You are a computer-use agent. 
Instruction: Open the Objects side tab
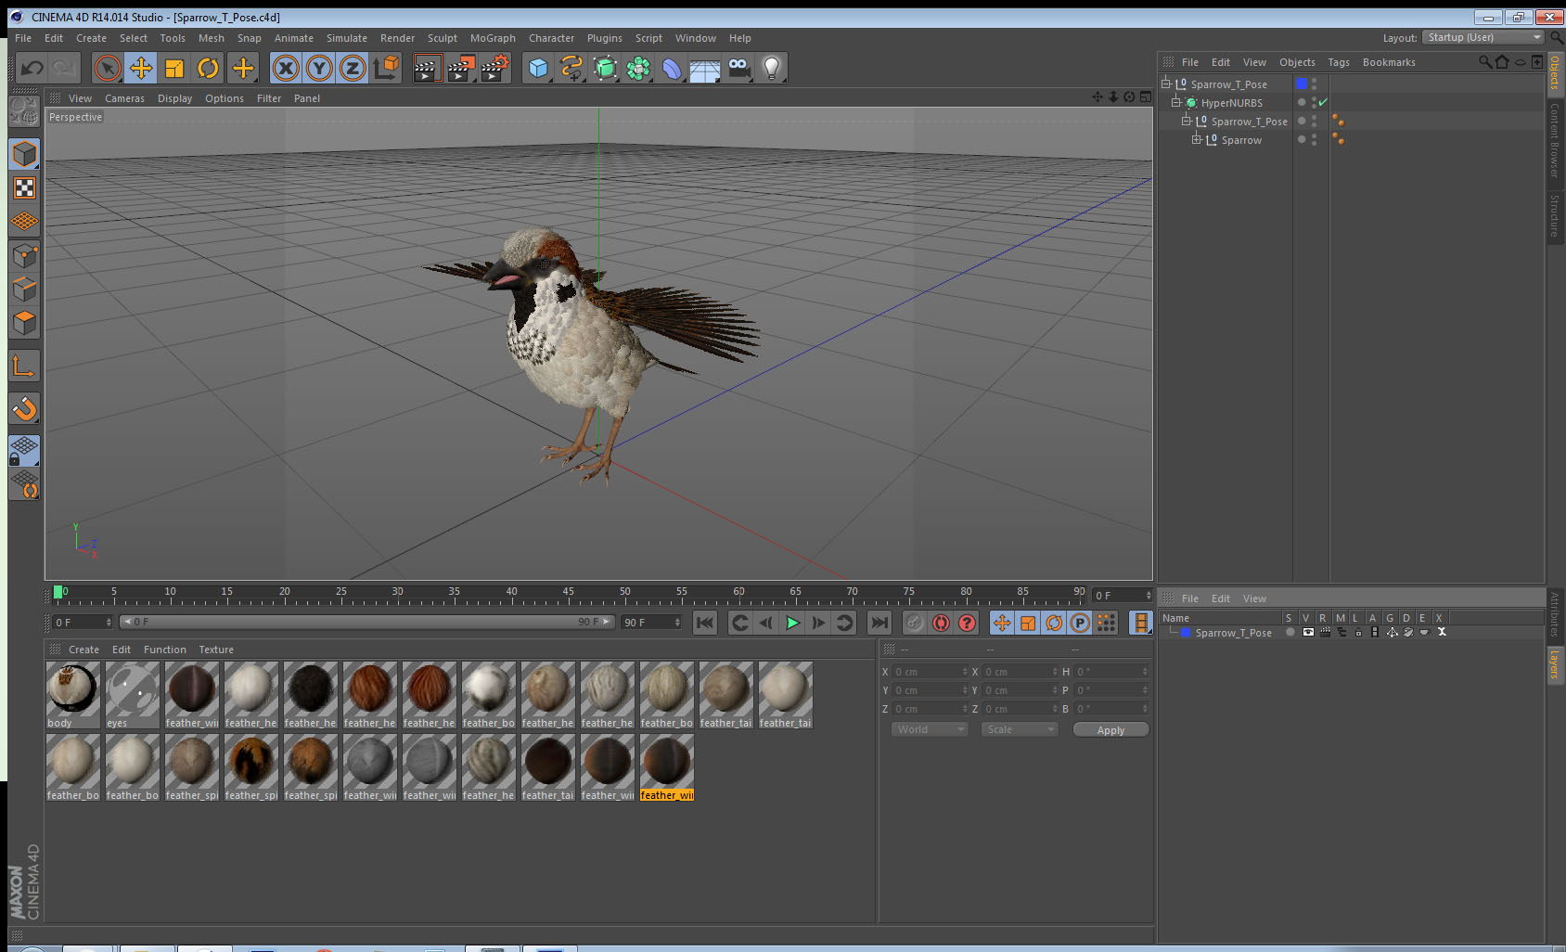pyautogui.click(x=1555, y=72)
